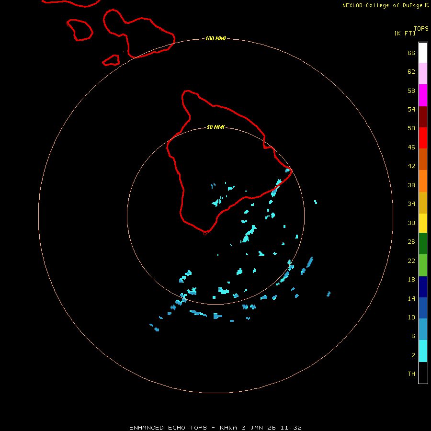
Task: Select the bright yellow legend band
Action: (x=423, y=223)
